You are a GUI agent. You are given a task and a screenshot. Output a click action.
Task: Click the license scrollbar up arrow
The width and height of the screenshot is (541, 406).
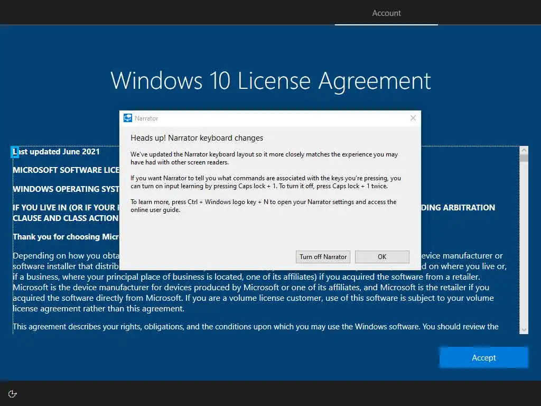pos(524,150)
